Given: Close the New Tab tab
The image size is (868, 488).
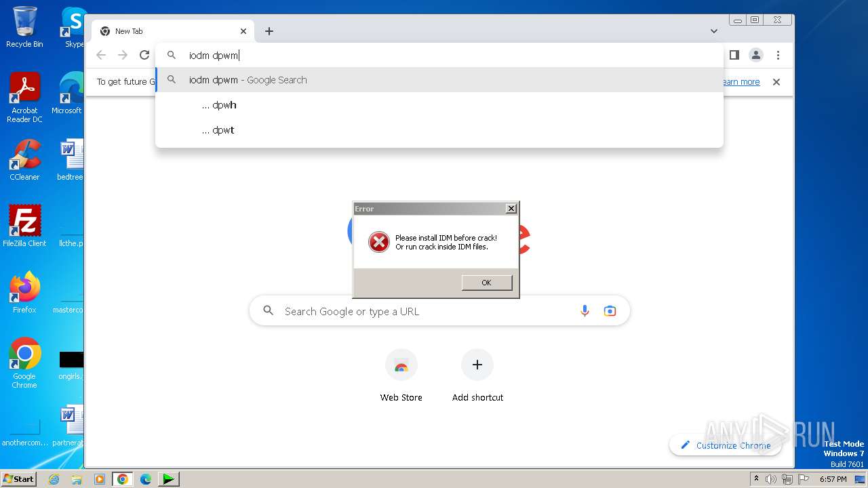Looking at the screenshot, I should pyautogui.click(x=243, y=31).
